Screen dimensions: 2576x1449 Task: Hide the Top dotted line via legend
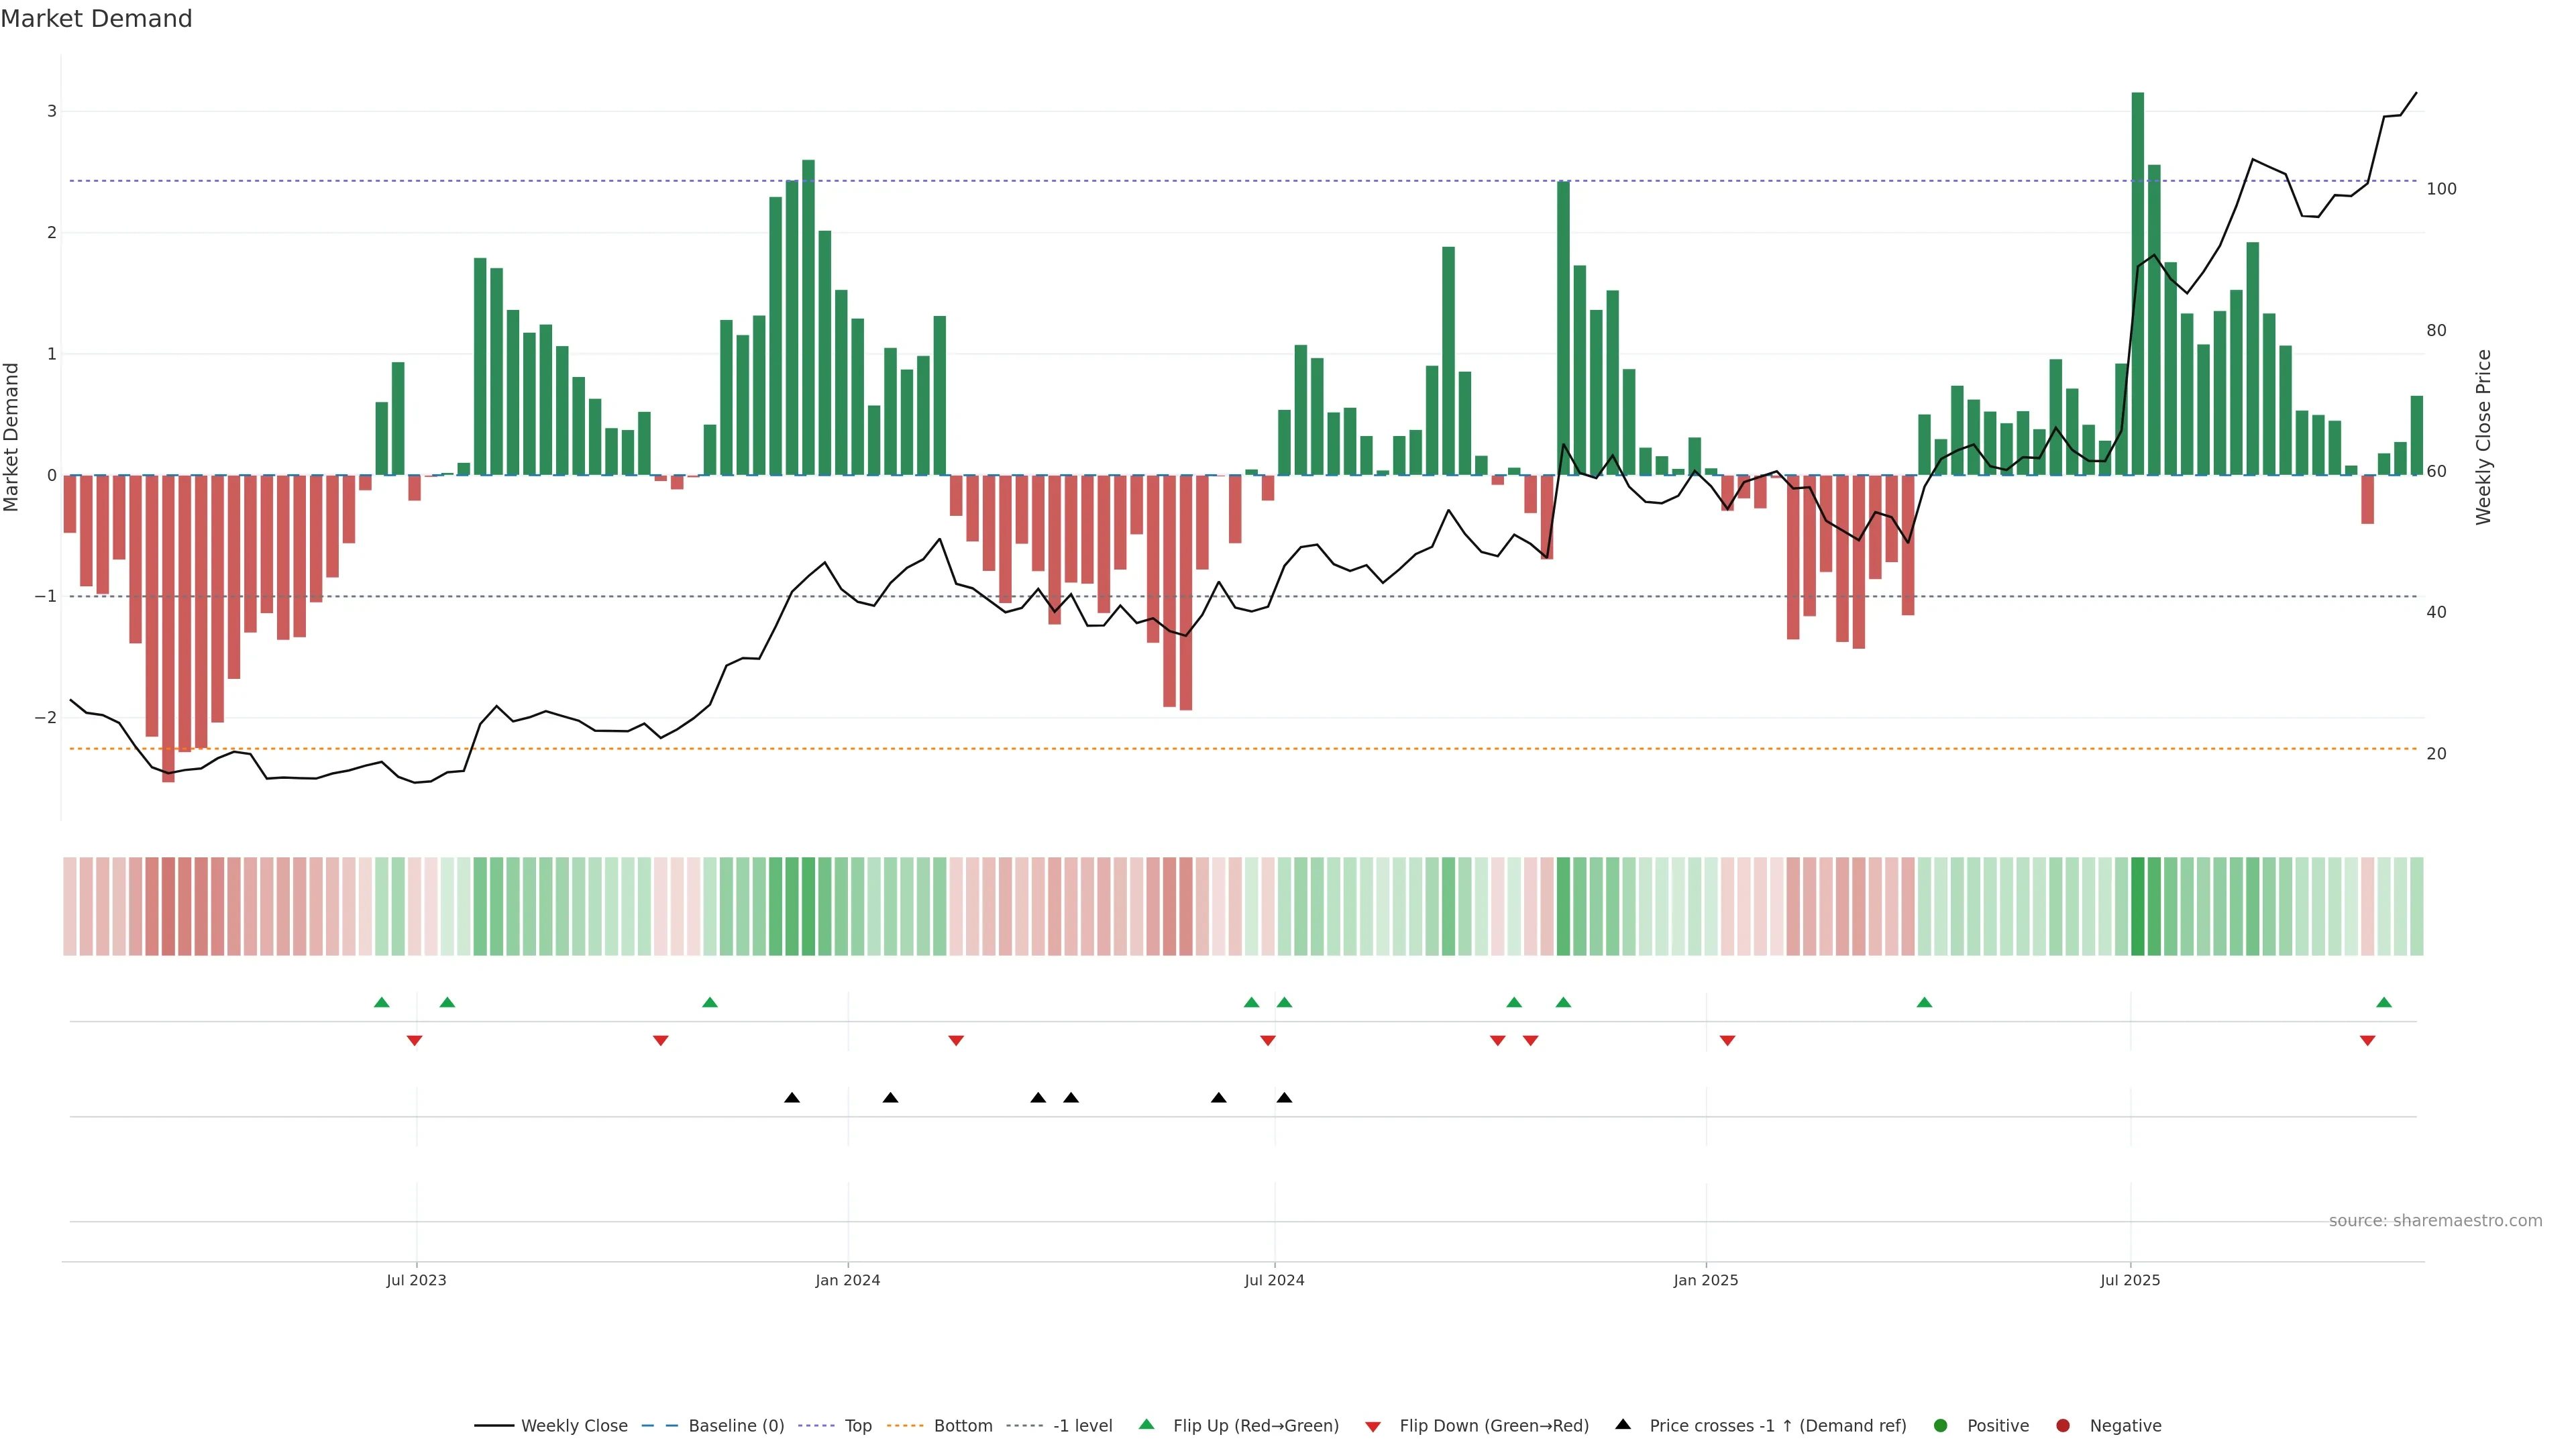tap(857, 1426)
